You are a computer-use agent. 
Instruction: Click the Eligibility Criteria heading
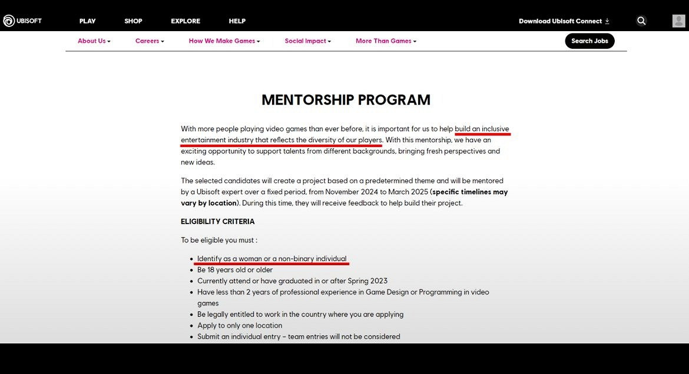(218, 222)
